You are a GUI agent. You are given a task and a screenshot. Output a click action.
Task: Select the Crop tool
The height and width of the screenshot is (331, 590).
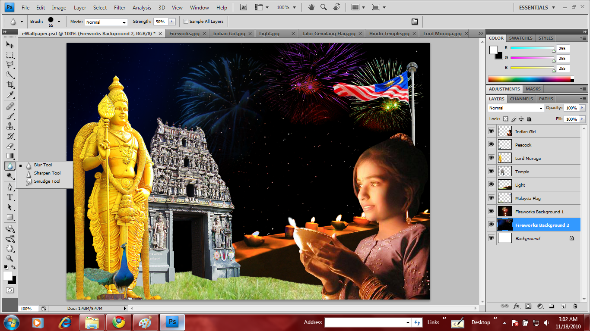pos(10,84)
